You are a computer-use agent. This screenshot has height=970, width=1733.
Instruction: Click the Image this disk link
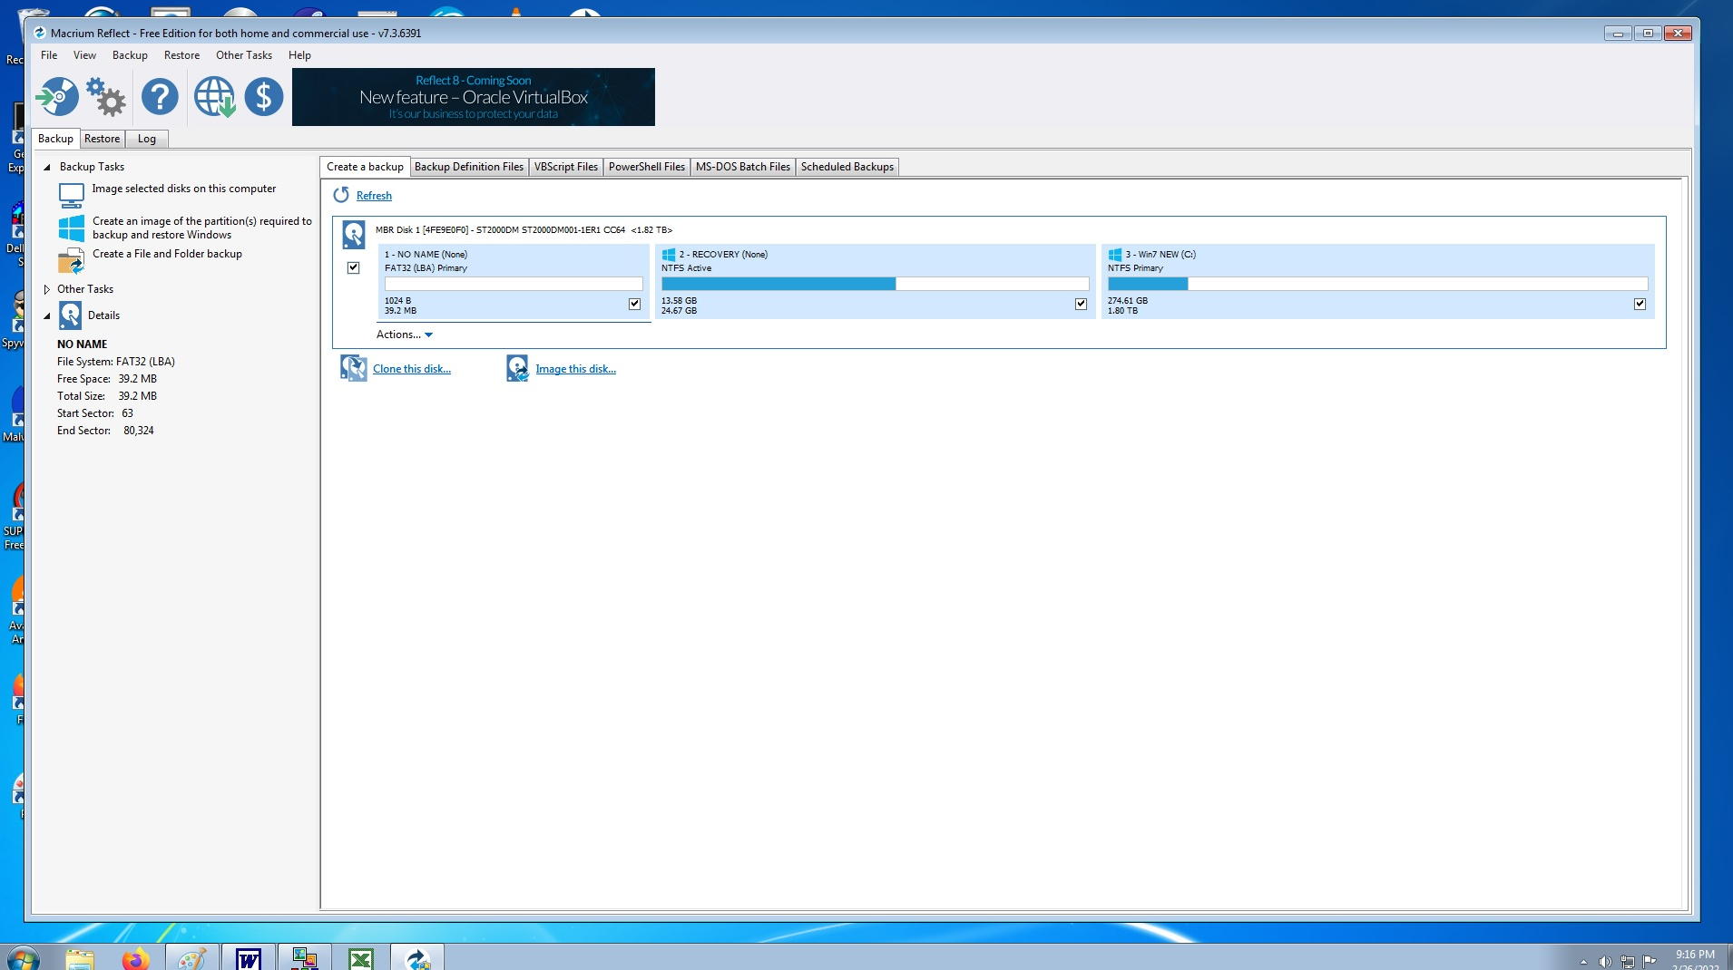tap(575, 369)
